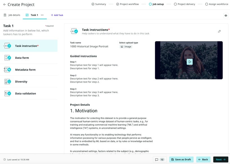230x164 pixels.
Task: Open Data validation in the sidebar
Action: 29,93
